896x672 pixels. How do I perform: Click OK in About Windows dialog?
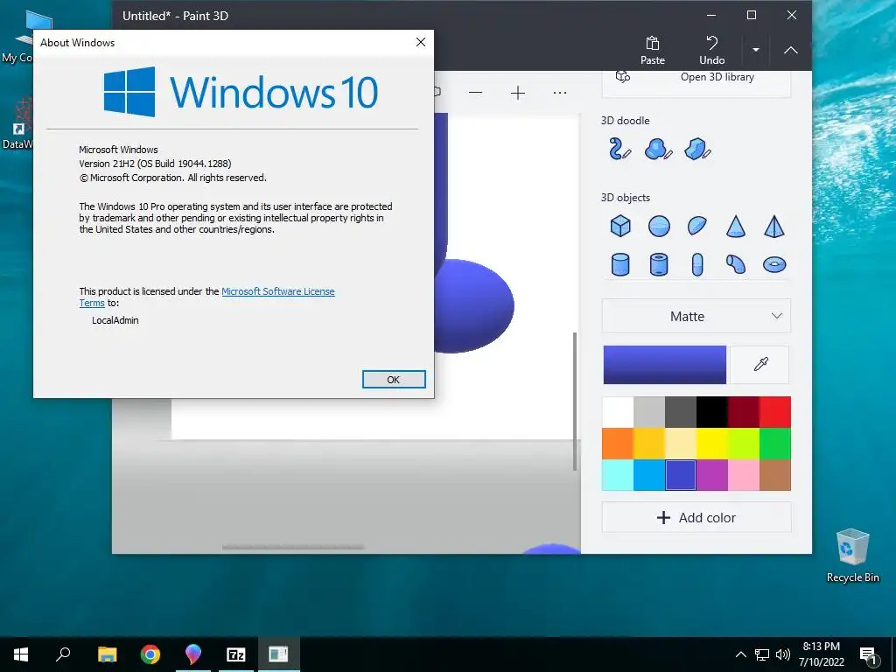click(394, 380)
